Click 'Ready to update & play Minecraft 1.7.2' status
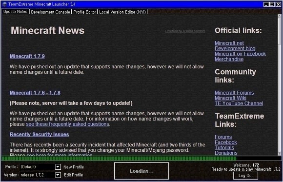The width and height of the screenshot is (283, 182). point(246,169)
